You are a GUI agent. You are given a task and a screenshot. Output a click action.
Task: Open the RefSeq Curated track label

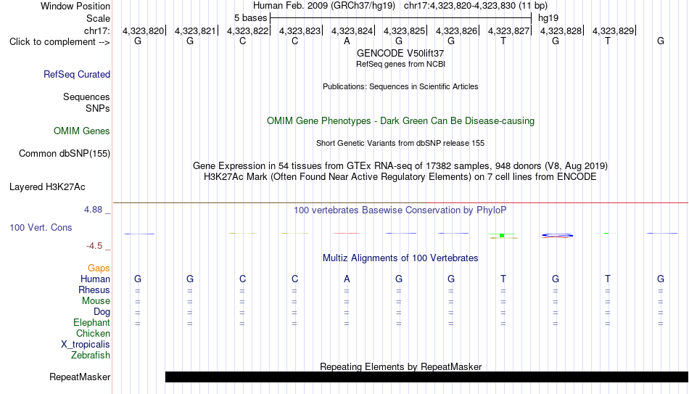pos(77,74)
